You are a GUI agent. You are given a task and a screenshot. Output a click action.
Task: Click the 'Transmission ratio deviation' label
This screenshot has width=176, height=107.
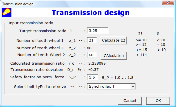point(37,70)
